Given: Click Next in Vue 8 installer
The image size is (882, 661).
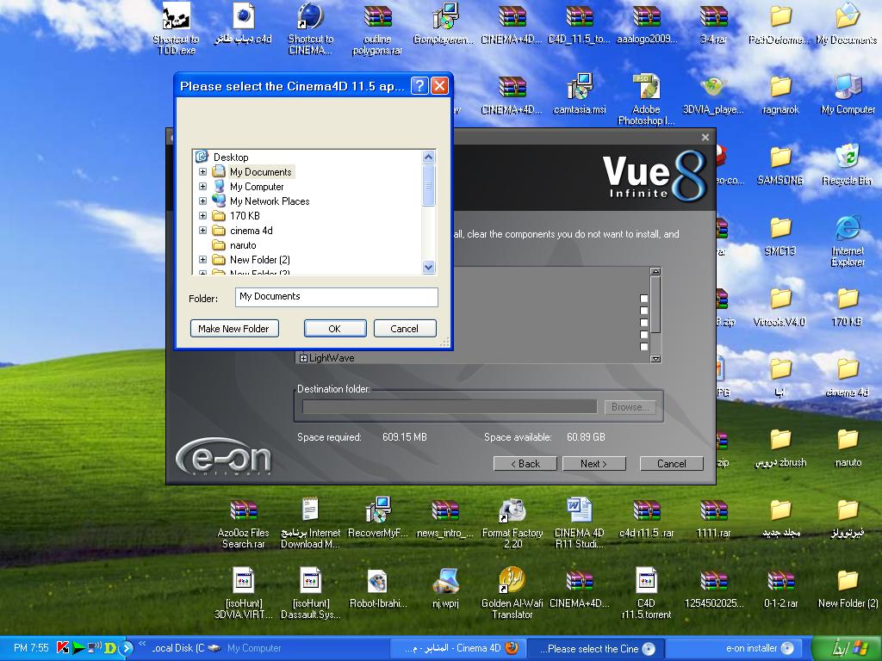Looking at the screenshot, I should tap(594, 463).
